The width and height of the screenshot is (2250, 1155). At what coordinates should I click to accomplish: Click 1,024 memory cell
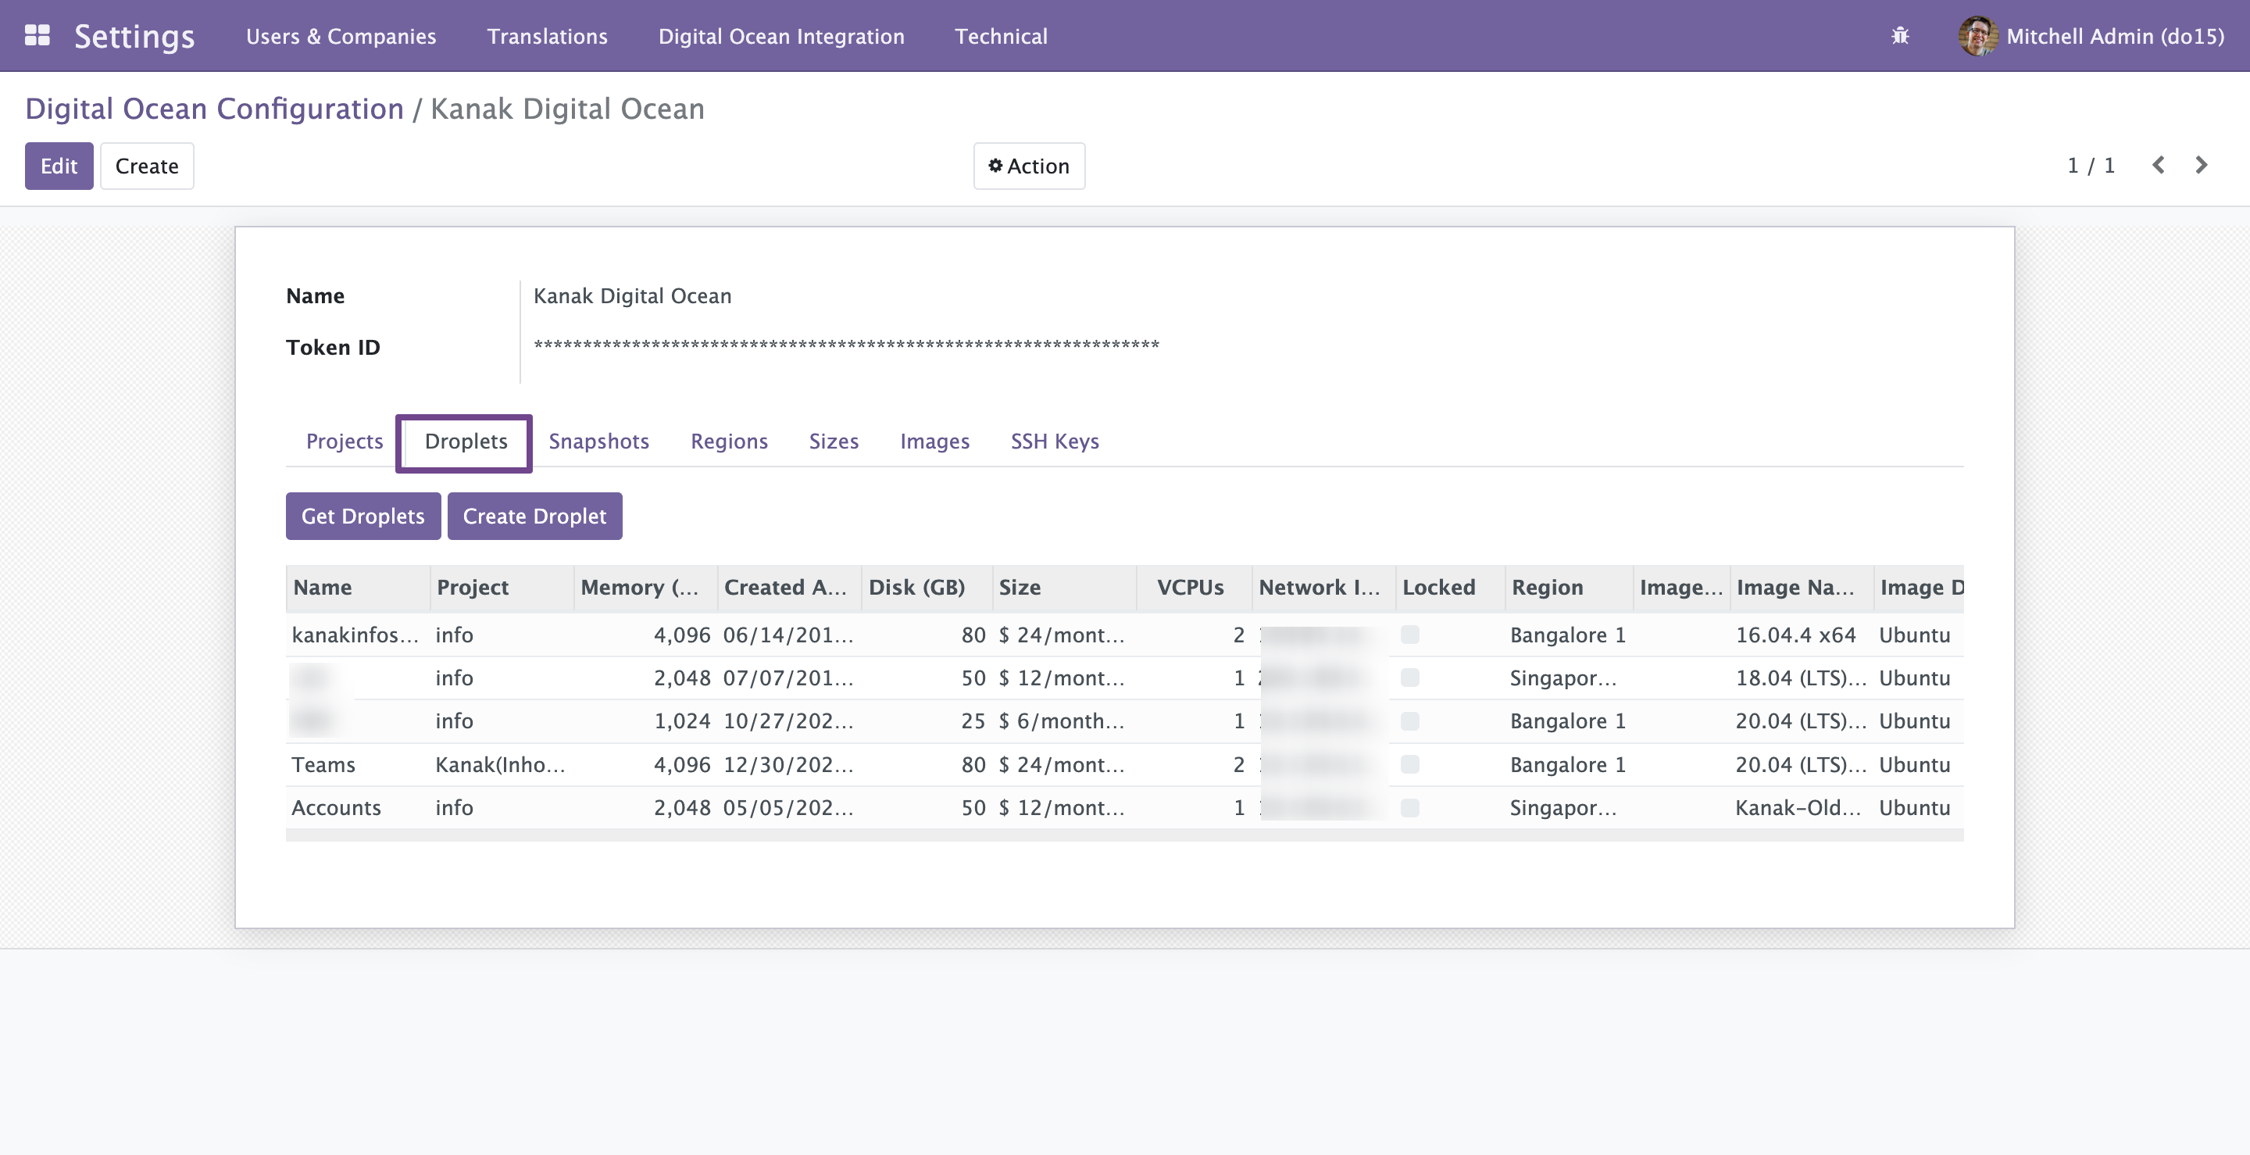682,721
